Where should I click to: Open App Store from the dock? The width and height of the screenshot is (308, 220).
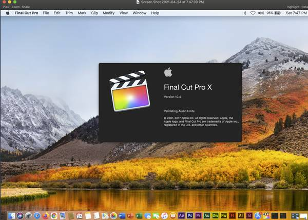tap(258, 216)
